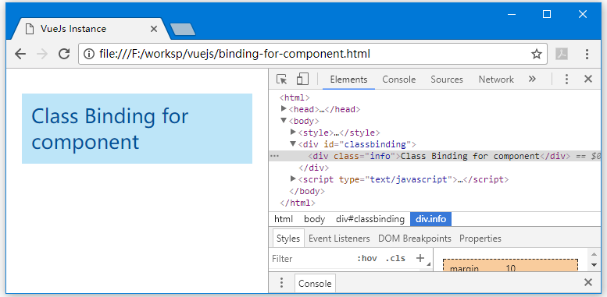Open the Network tab
607x297 pixels.
point(496,80)
